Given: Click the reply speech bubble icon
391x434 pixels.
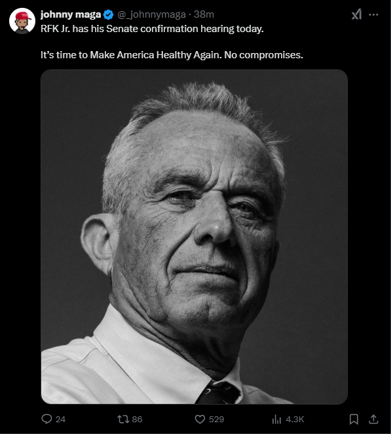Looking at the screenshot, I should point(47,419).
